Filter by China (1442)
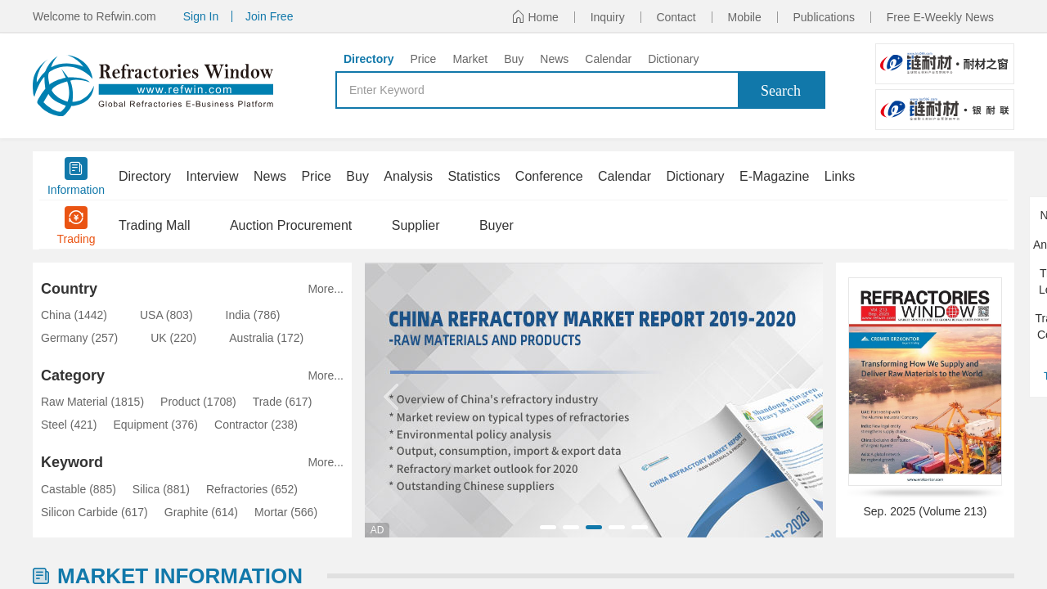The height and width of the screenshot is (589, 1047). pos(74,315)
